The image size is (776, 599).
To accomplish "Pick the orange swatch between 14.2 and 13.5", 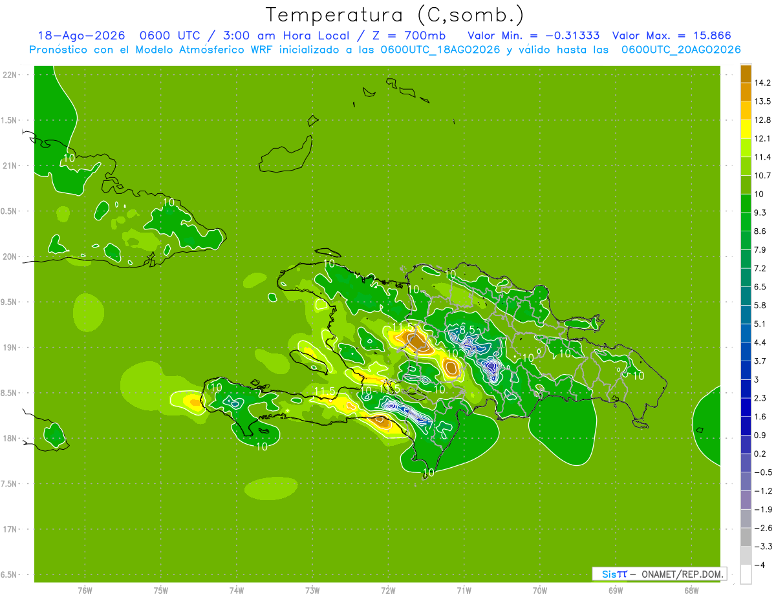I will click(x=746, y=92).
